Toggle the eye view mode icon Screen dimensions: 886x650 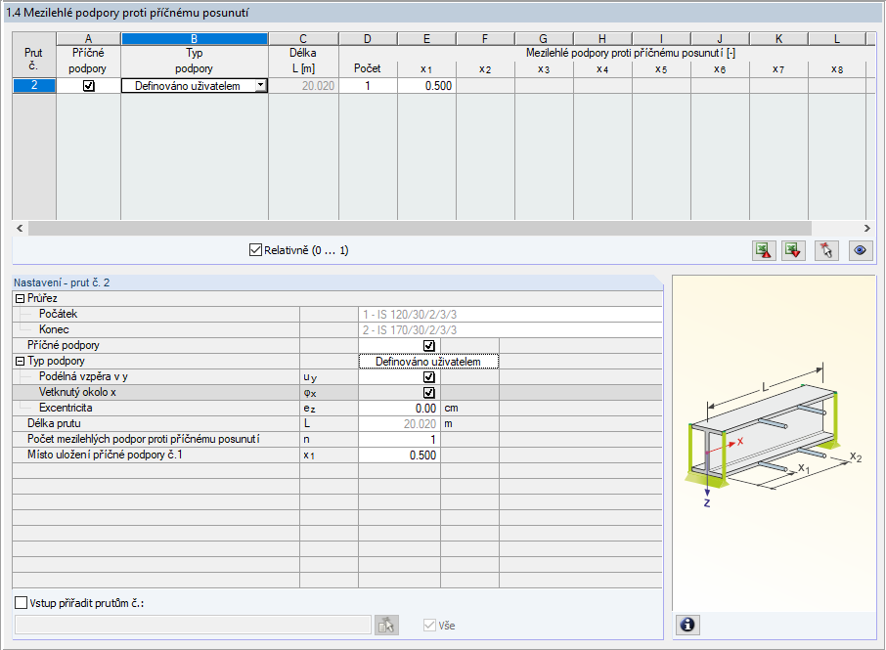860,250
